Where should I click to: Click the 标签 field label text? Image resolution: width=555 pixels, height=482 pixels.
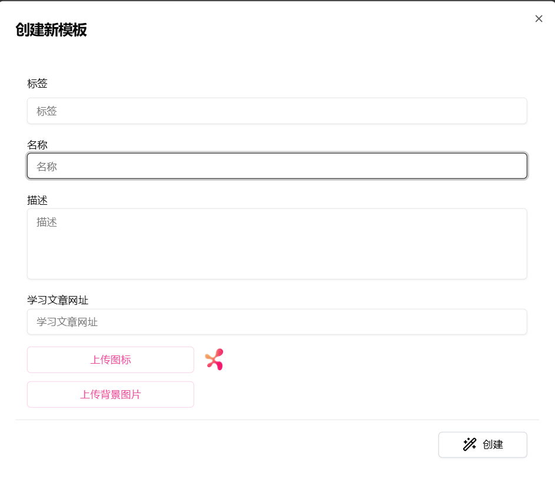[37, 84]
